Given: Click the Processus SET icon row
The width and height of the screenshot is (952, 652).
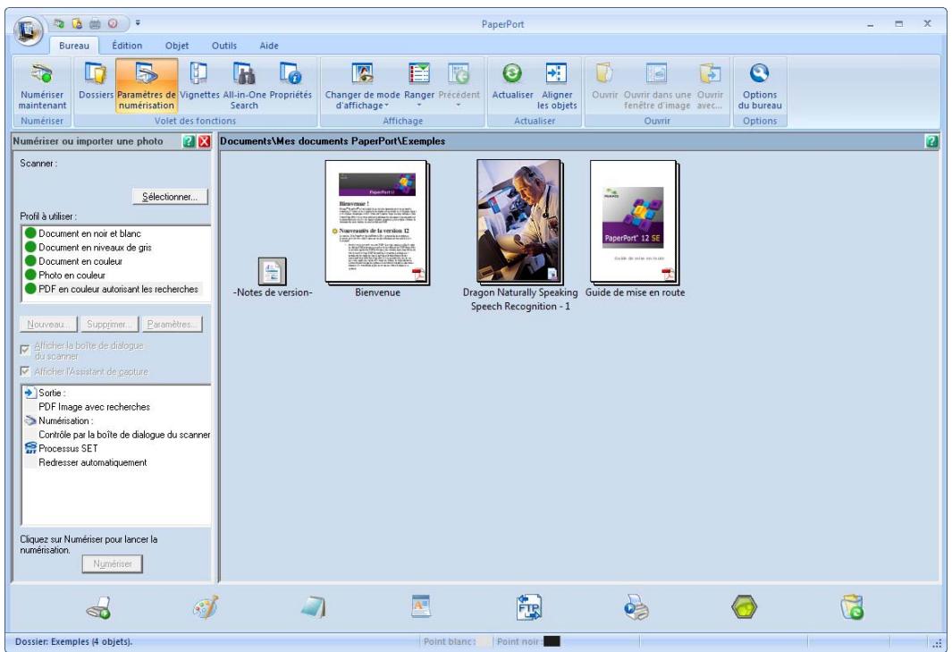Looking at the screenshot, I should click(x=60, y=448).
